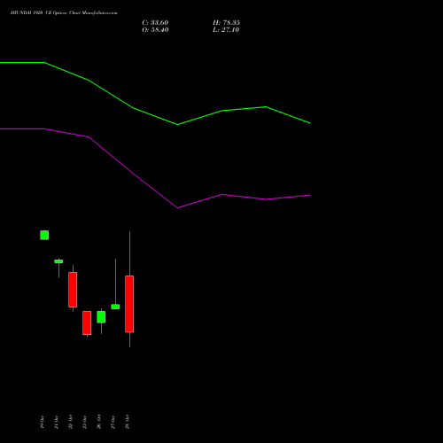Click the 27 Oct date axis label

(113, 422)
